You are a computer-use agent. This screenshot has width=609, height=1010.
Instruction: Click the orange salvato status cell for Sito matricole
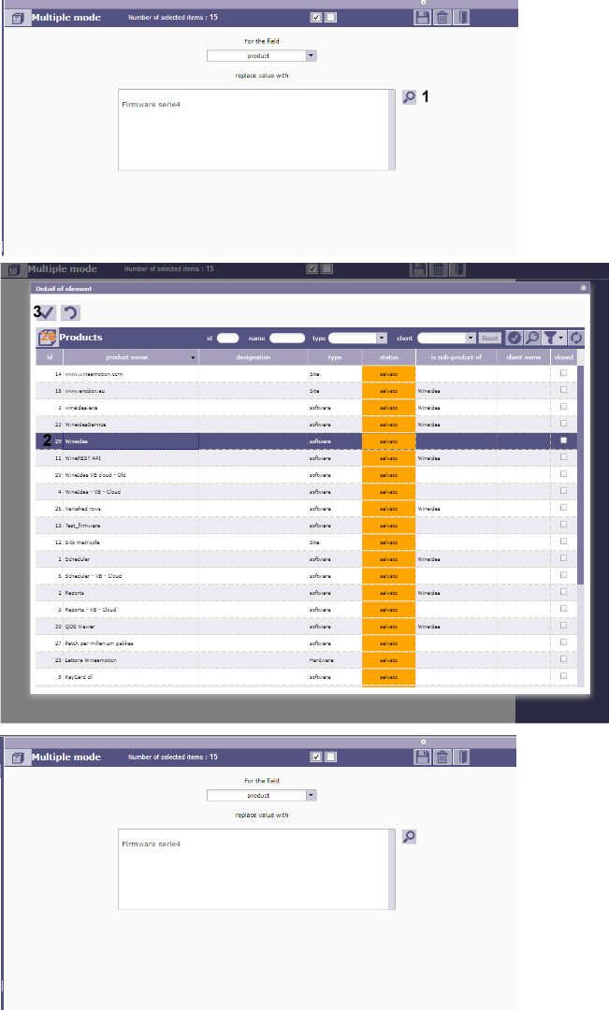click(x=388, y=542)
